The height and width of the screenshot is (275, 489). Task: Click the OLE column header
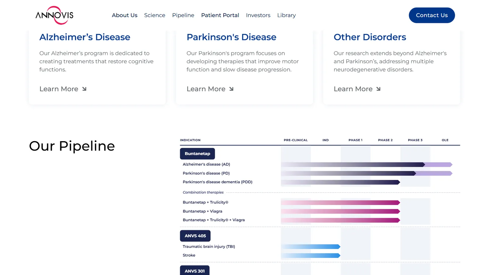(445, 140)
